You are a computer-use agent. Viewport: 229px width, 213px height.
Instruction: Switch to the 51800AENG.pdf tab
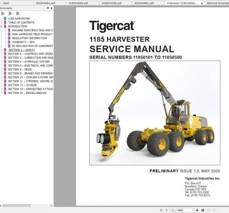point(78,3)
